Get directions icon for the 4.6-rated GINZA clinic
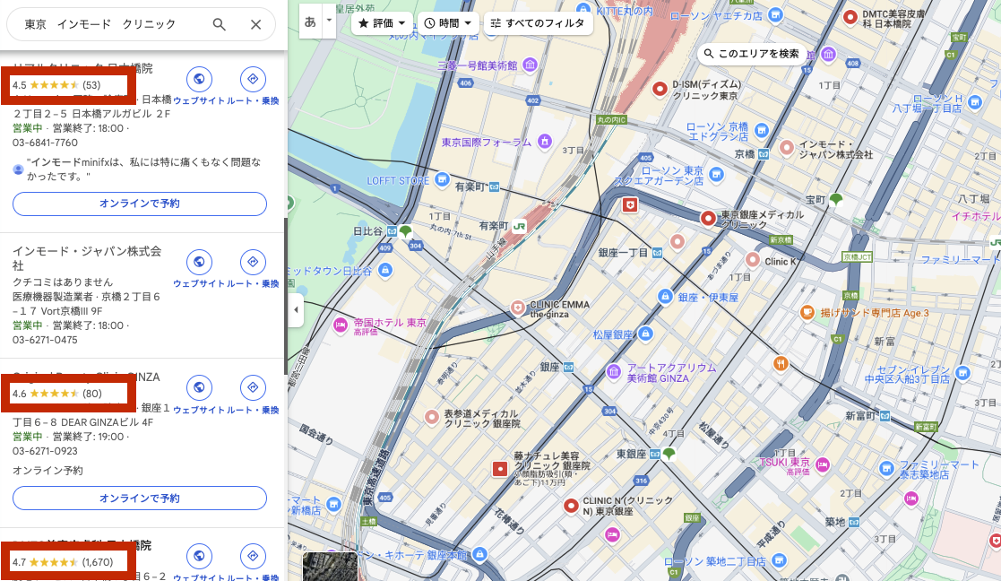This screenshot has width=1001, height=581. click(x=253, y=387)
